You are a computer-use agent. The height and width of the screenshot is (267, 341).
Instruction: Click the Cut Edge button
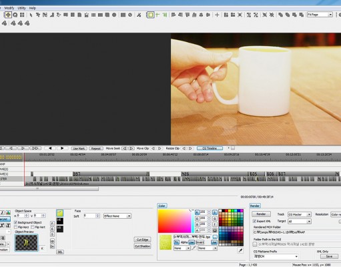click(142, 240)
